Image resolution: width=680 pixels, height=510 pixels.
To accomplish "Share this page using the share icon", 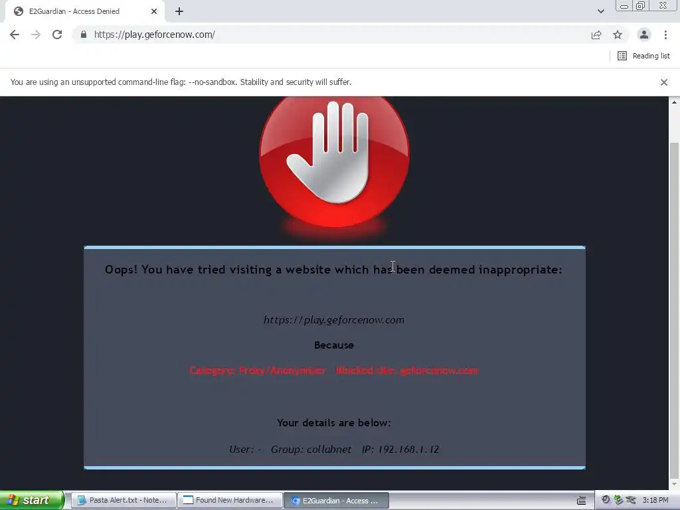I will pyautogui.click(x=596, y=35).
